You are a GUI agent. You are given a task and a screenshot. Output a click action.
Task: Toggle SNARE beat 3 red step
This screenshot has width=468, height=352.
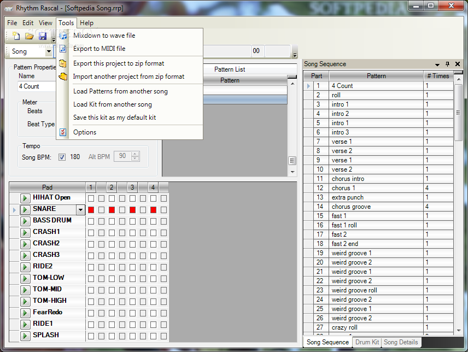(x=132, y=210)
